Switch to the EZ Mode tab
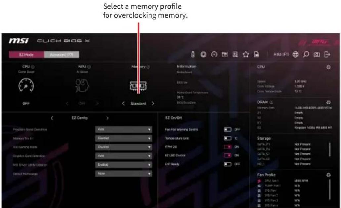Image resolution: width=341 pixels, height=208 pixels. [26, 55]
